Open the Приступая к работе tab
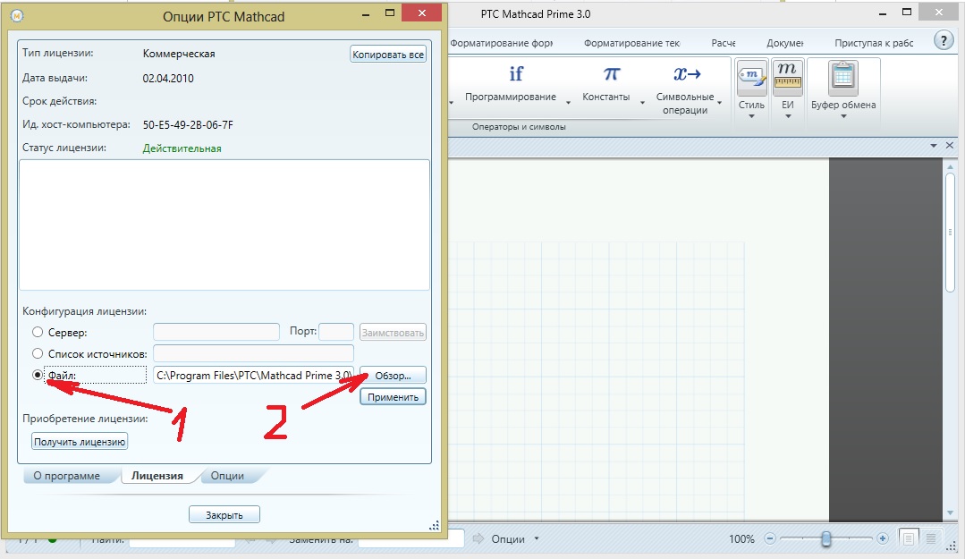 click(874, 43)
